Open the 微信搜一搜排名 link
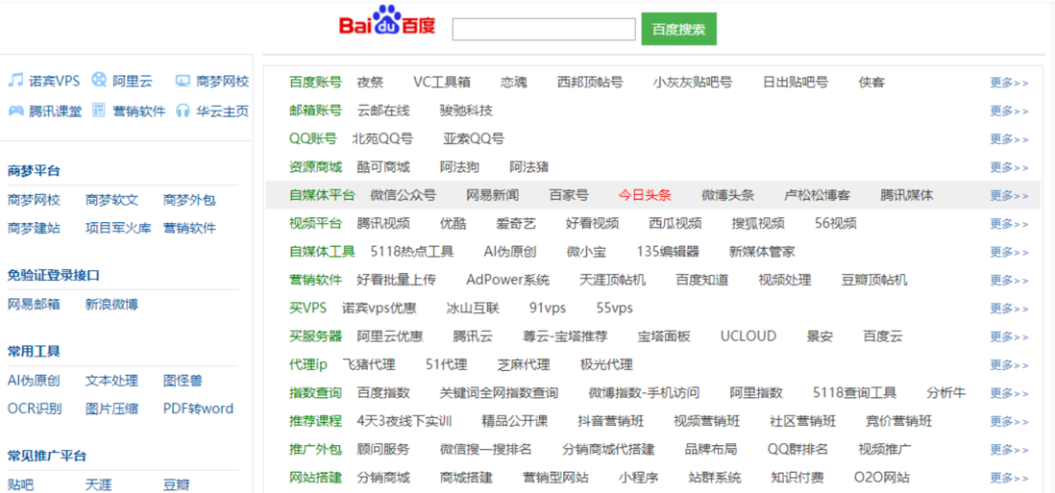The image size is (1055, 493). click(486, 449)
